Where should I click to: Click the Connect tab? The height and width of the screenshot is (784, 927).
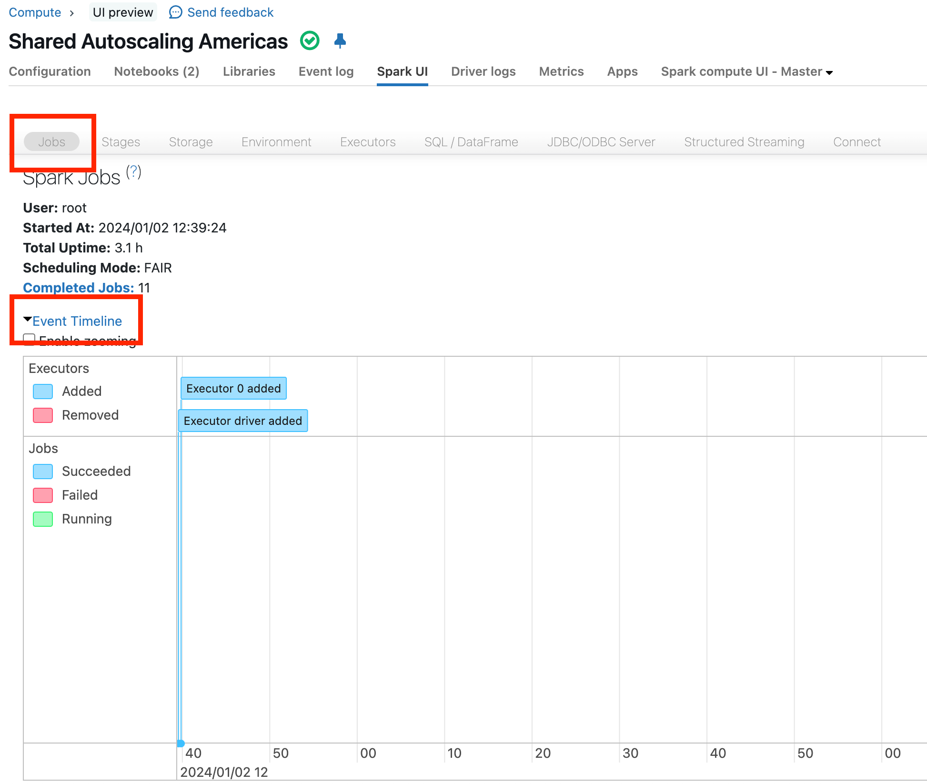(x=857, y=141)
